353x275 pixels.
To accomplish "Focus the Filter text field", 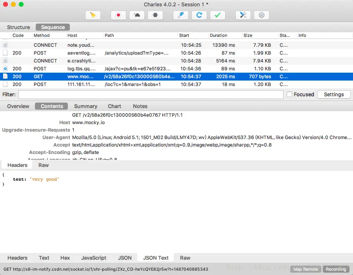I will (x=151, y=94).
